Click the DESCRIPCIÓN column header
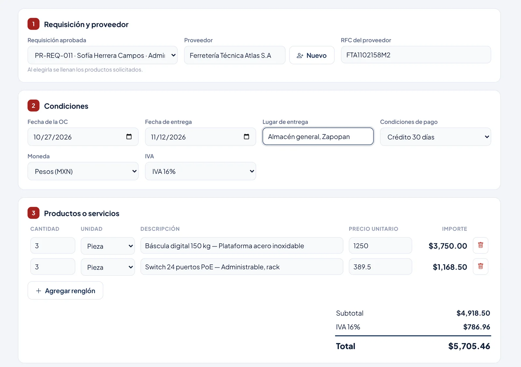 tap(160, 229)
